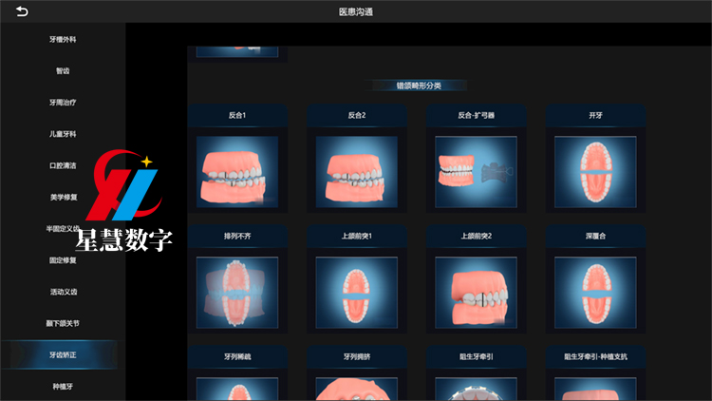Click the 牙列稀疏 title label

pos(237,357)
